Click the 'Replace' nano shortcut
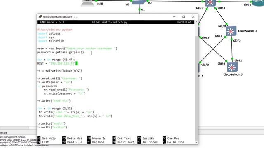The image size is (264, 148). point(96,142)
